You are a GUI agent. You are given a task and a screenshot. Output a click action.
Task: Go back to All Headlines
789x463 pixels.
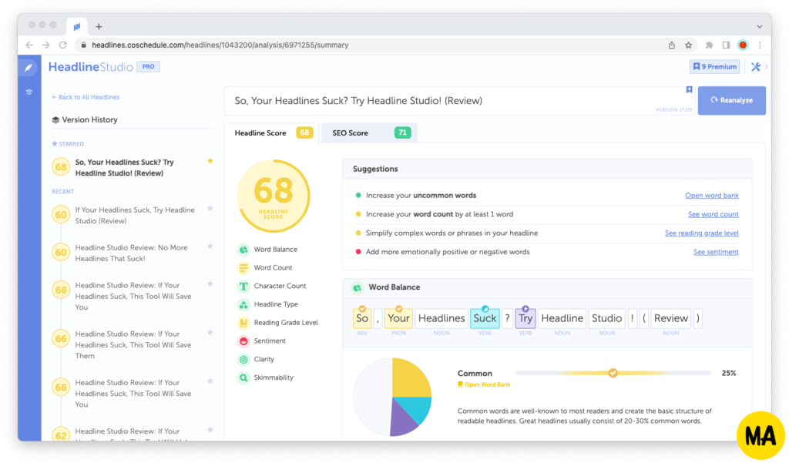pyautogui.click(x=86, y=97)
